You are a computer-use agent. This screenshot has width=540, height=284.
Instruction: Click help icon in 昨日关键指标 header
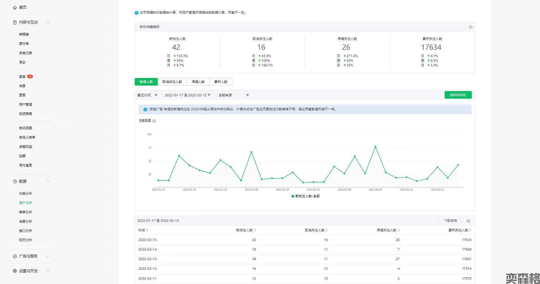471,27
